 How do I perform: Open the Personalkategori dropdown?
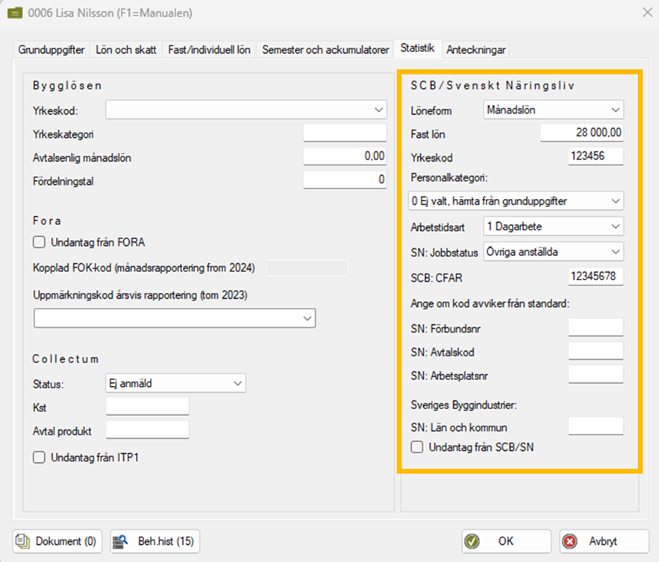click(x=615, y=201)
